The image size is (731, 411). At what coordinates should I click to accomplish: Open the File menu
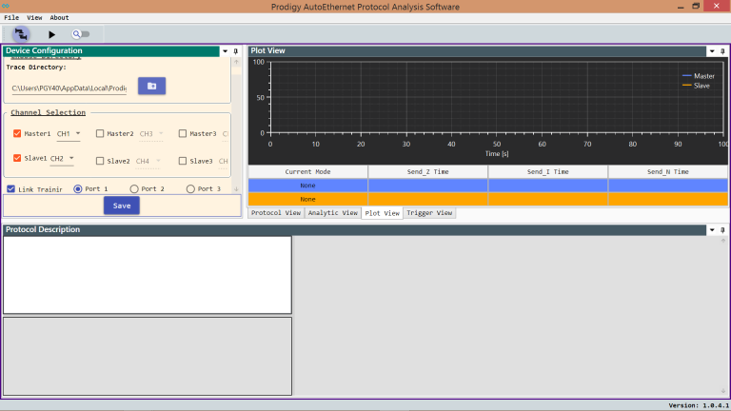coord(11,18)
